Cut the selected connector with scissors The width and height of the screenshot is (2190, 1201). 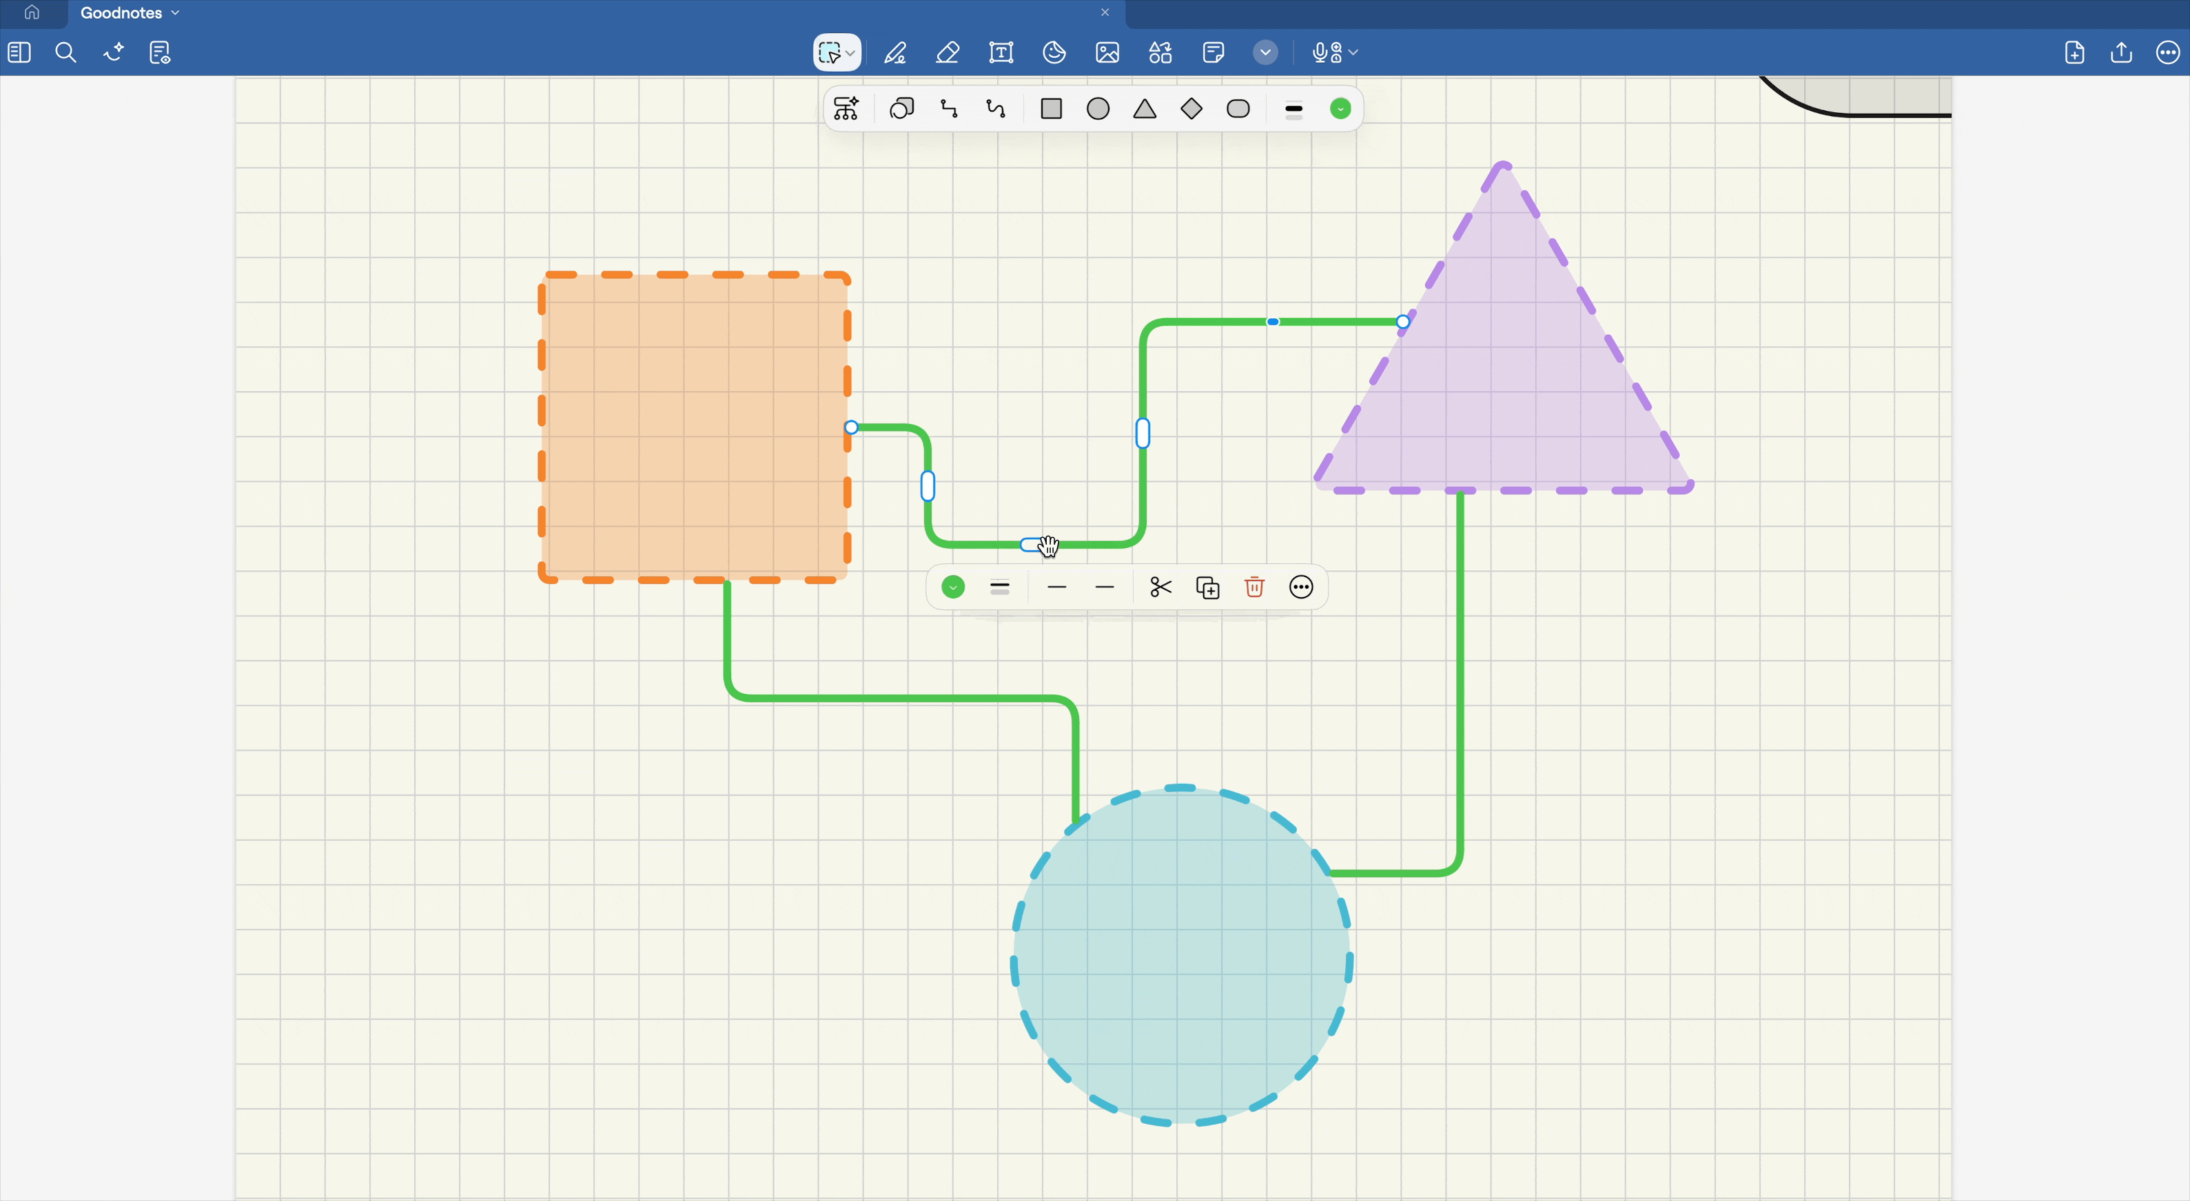(1160, 587)
